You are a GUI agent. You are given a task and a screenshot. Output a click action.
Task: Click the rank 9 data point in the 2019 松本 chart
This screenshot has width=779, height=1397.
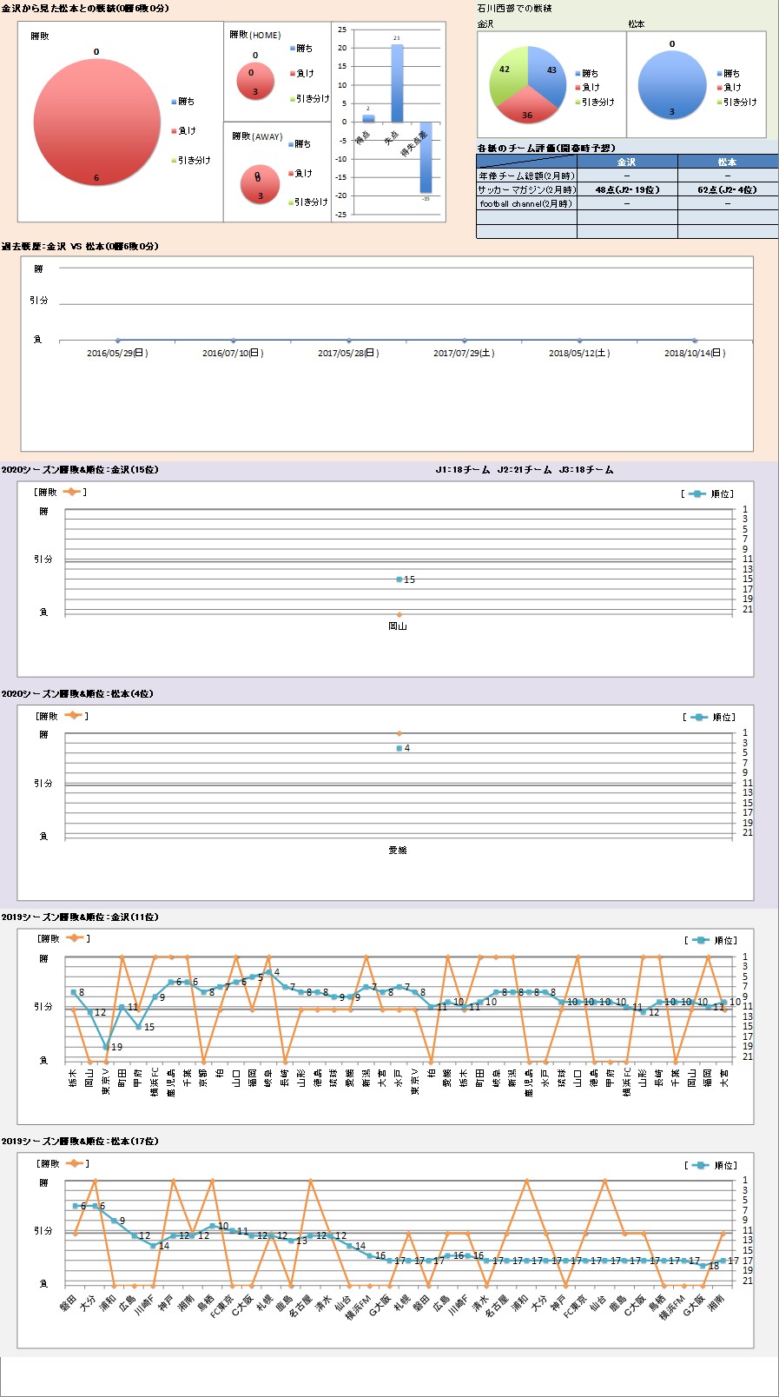point(114,1221)
